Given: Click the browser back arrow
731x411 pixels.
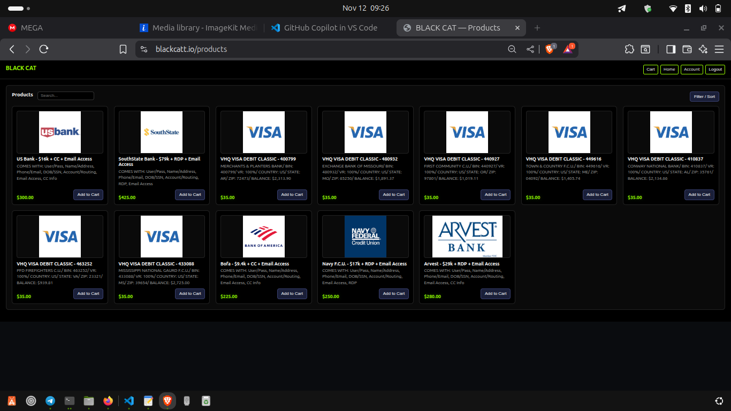Looking at the screenshot, I should [x=12, y=49].
